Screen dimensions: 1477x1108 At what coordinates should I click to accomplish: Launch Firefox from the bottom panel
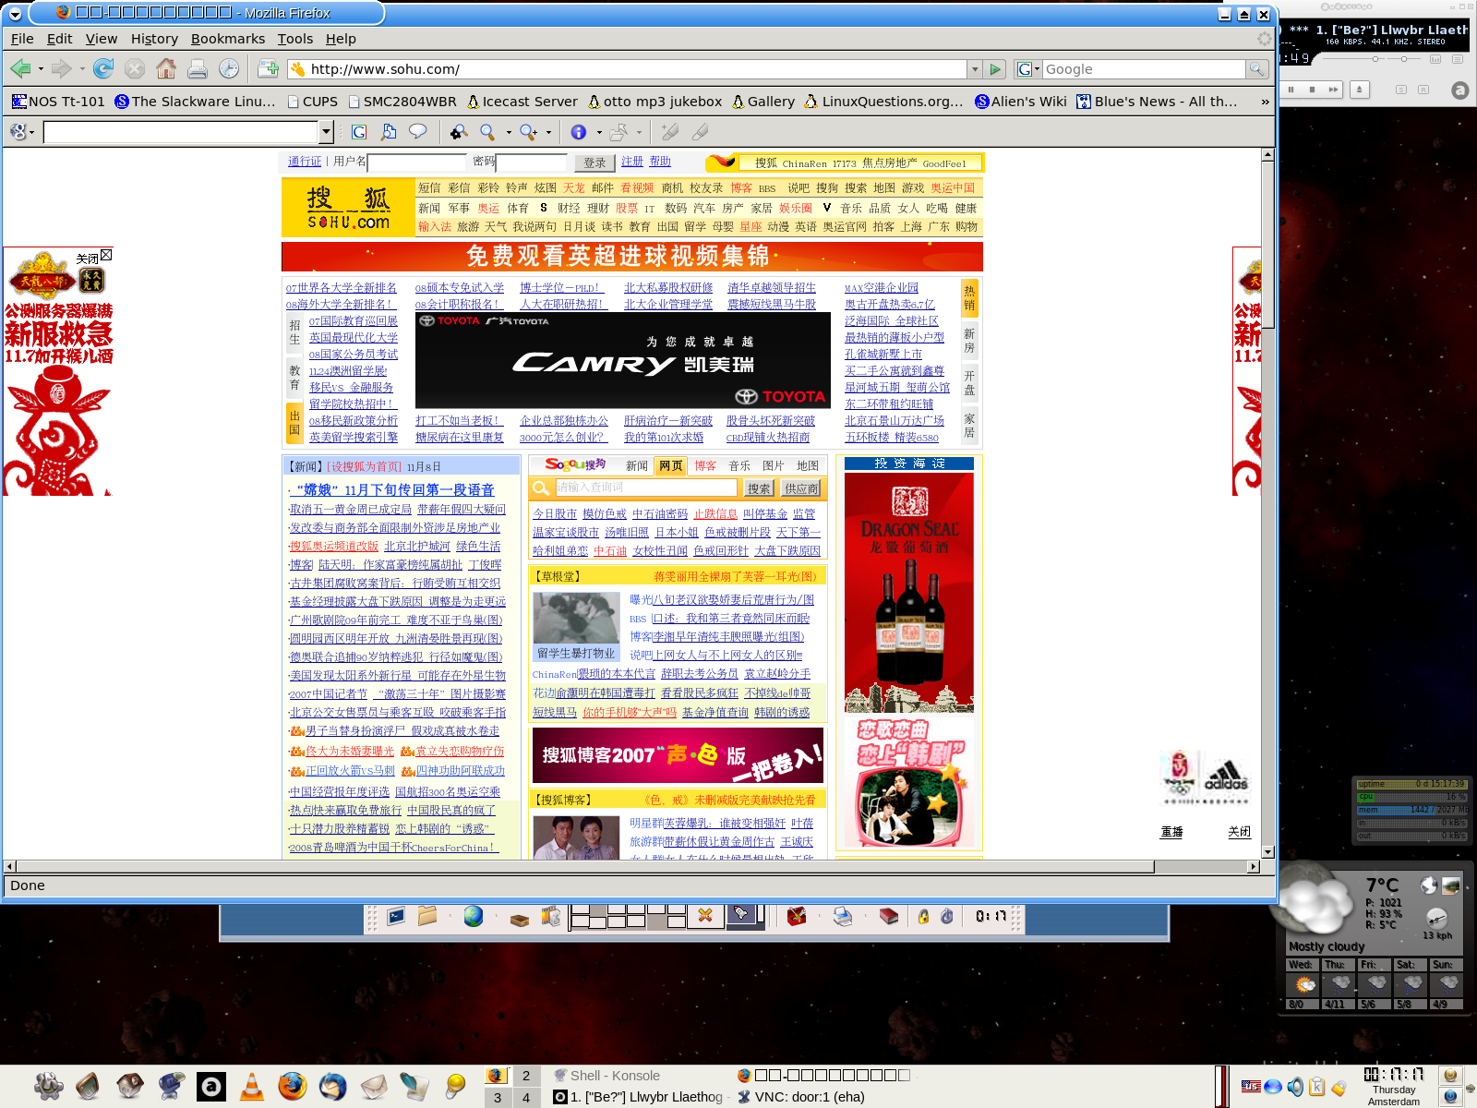293,1086
